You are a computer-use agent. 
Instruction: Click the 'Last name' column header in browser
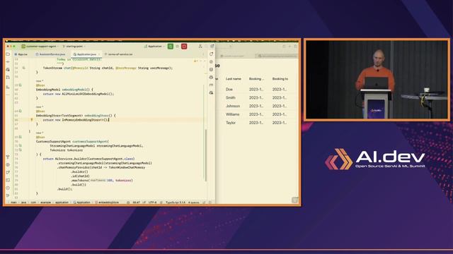(234, 78)
